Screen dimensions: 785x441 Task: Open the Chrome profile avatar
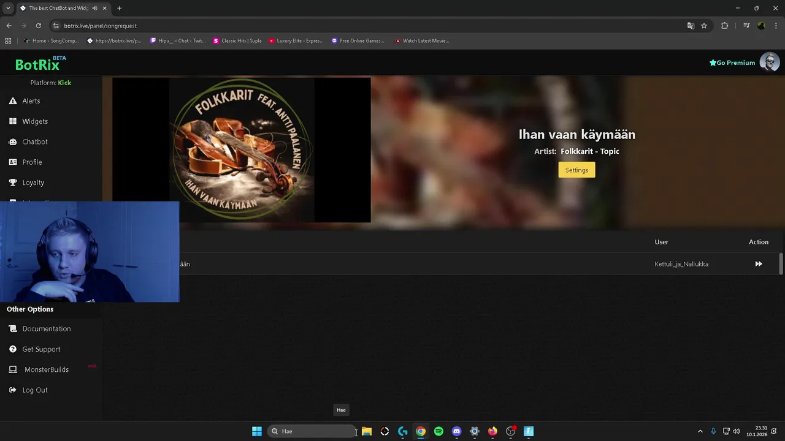click(x=761, y=26)
